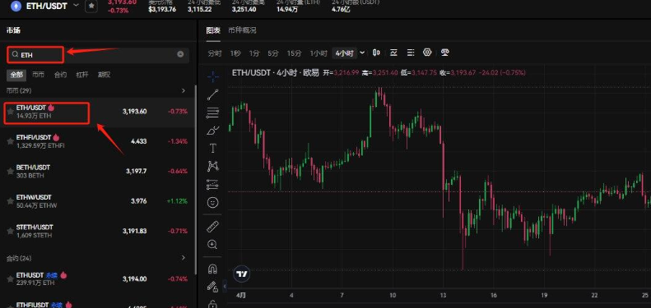Viewport: 651px width, 308px height.
Task: Set interval to 1小时
Action: pos(319,53)
